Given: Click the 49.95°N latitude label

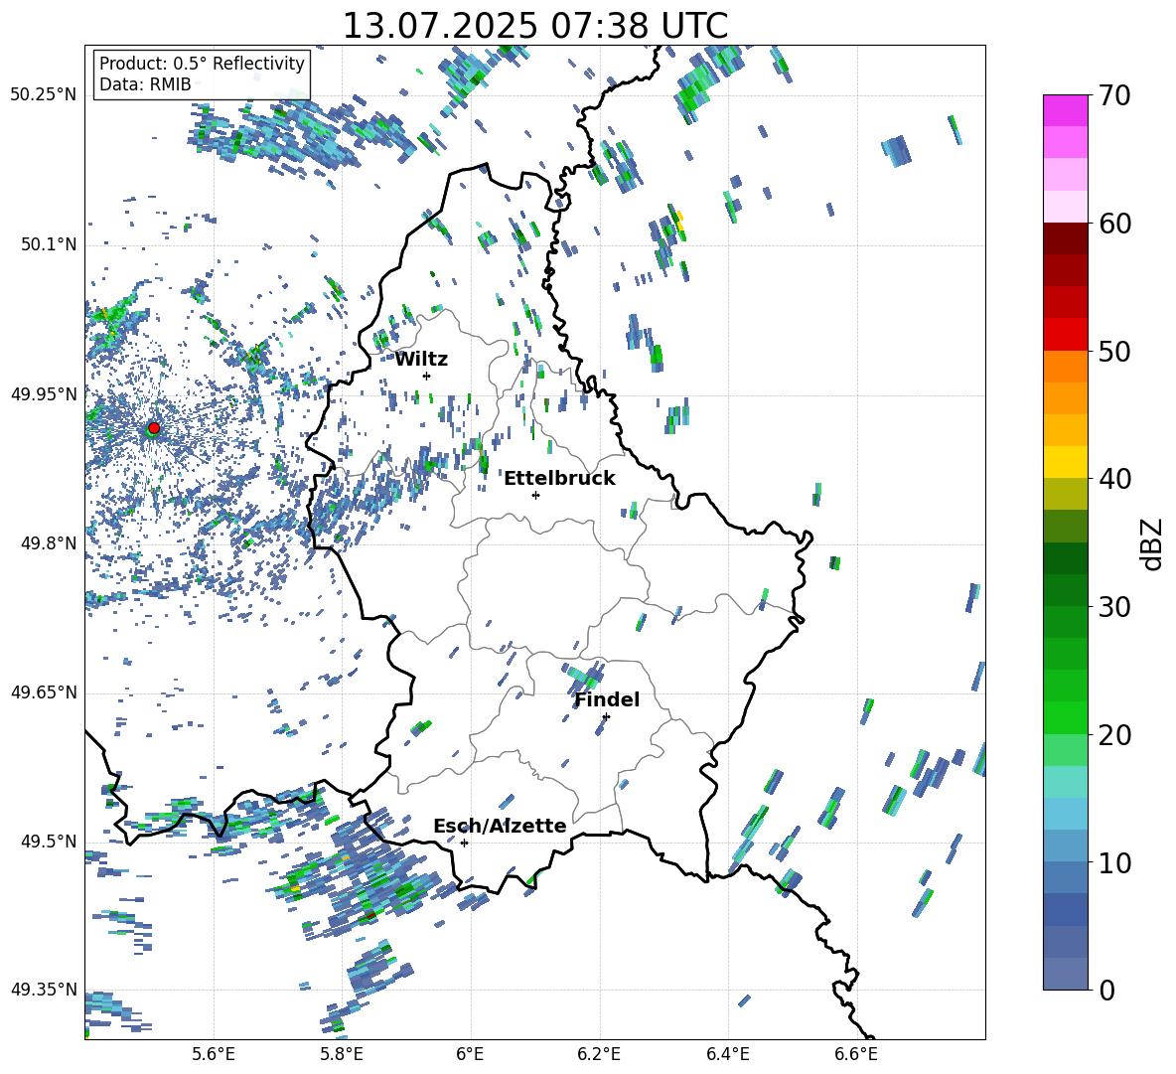Looking at the screenshot, I should pyautogui.click(x=44, y=394).
